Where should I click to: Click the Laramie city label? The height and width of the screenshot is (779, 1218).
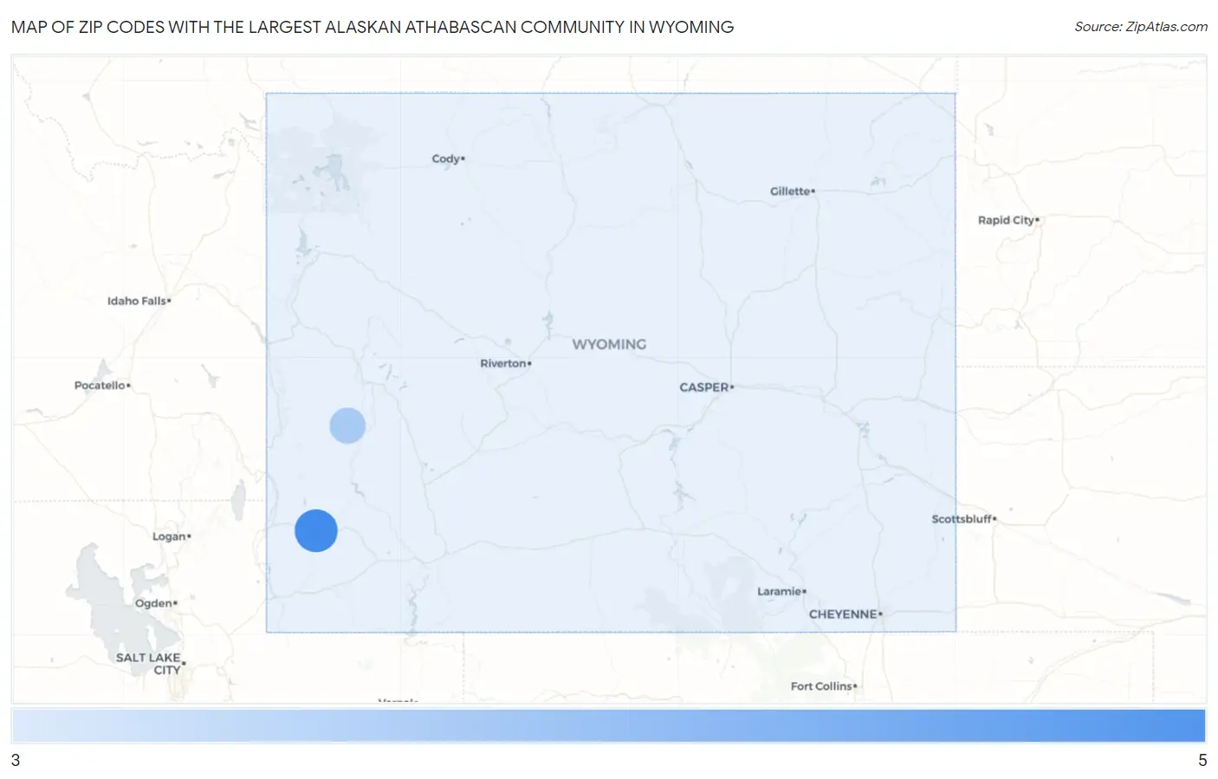(780, 592)
